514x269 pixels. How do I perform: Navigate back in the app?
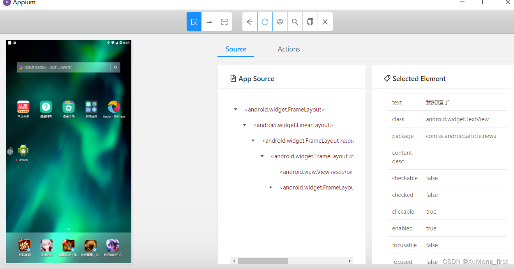click(x=249, y=21)
